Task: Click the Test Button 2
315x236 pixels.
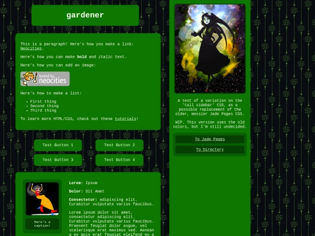Action: point(120,145)
